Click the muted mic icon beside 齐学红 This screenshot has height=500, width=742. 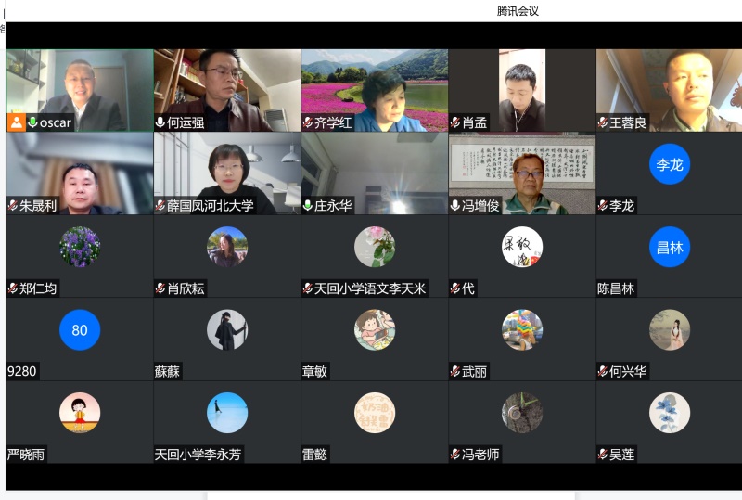308,122
